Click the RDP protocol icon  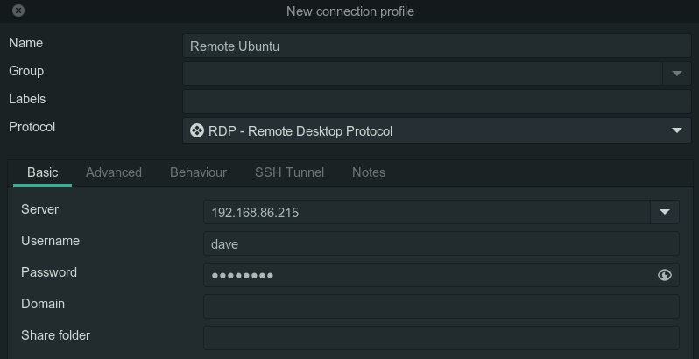197,131
